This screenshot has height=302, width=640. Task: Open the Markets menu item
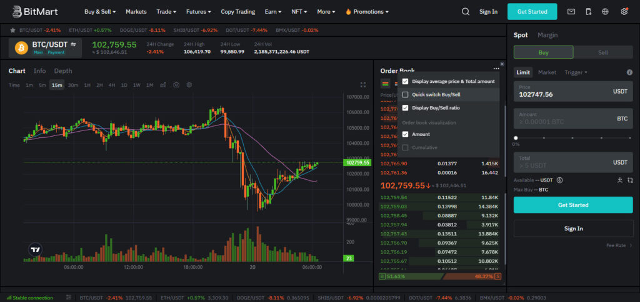(x=136, y=12)
